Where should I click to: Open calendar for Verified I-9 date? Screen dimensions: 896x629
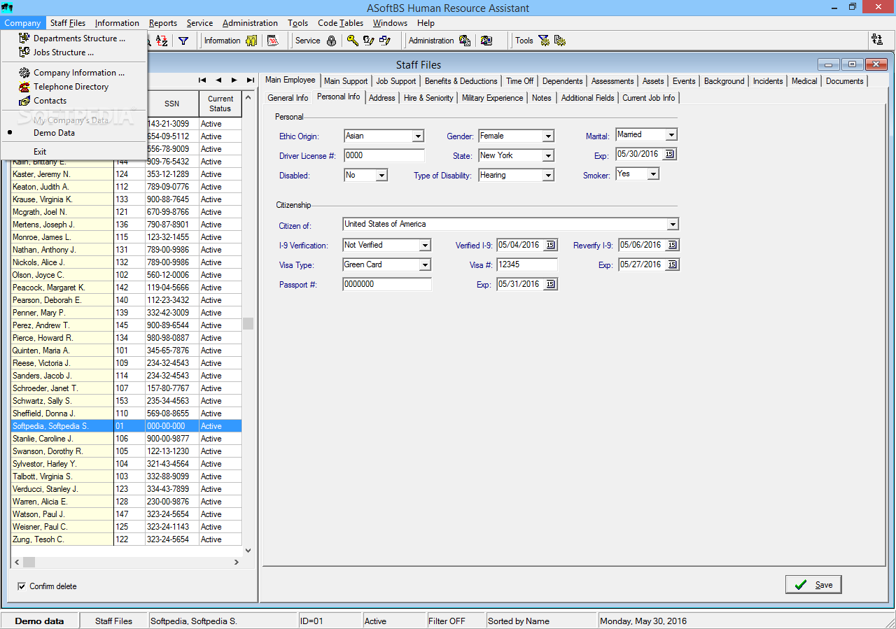click(550, 245)
